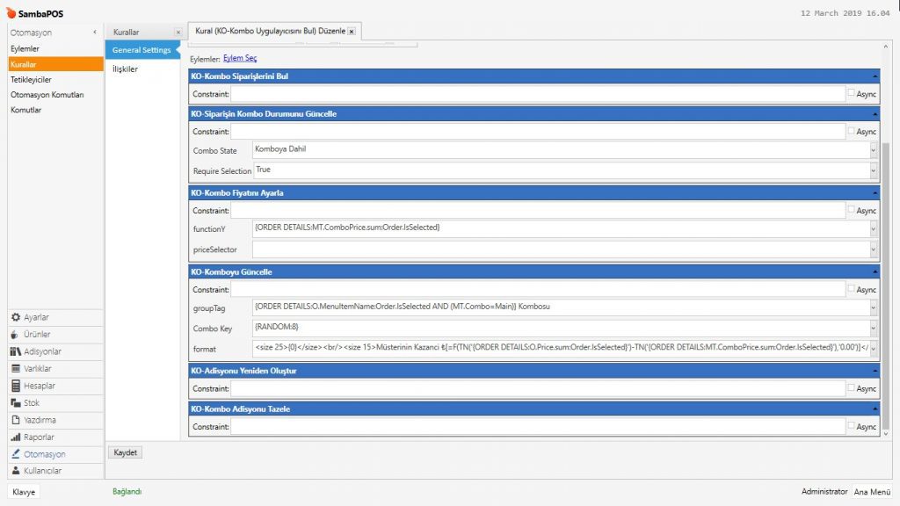Enable Async for KO-Kombo Siparişlerini Bul
Screen dimensions: 900x506
[x=851, y=93]
